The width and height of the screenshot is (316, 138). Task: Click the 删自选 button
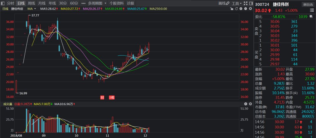point(308,4)
